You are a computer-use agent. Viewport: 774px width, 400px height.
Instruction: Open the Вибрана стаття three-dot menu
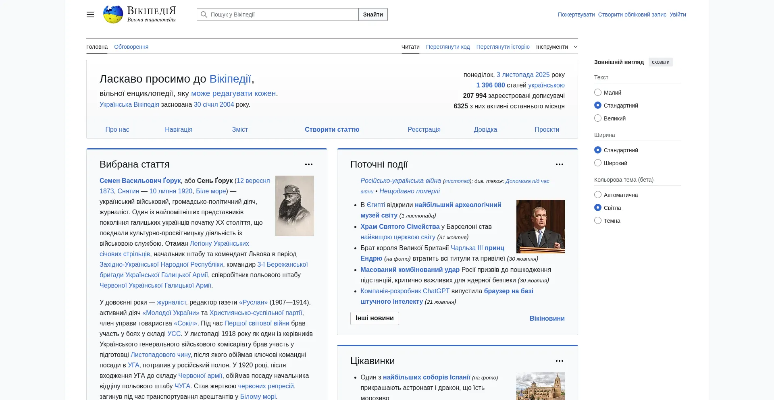point(309,164)
